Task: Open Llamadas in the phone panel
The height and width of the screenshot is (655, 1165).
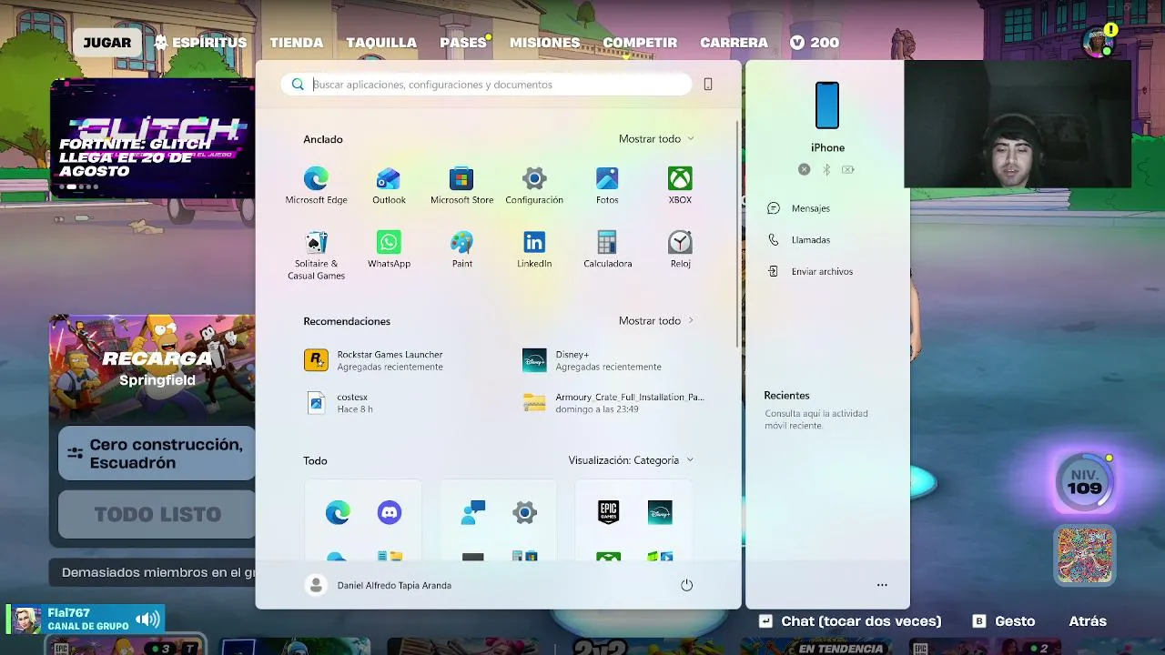Action: (799, 240)
